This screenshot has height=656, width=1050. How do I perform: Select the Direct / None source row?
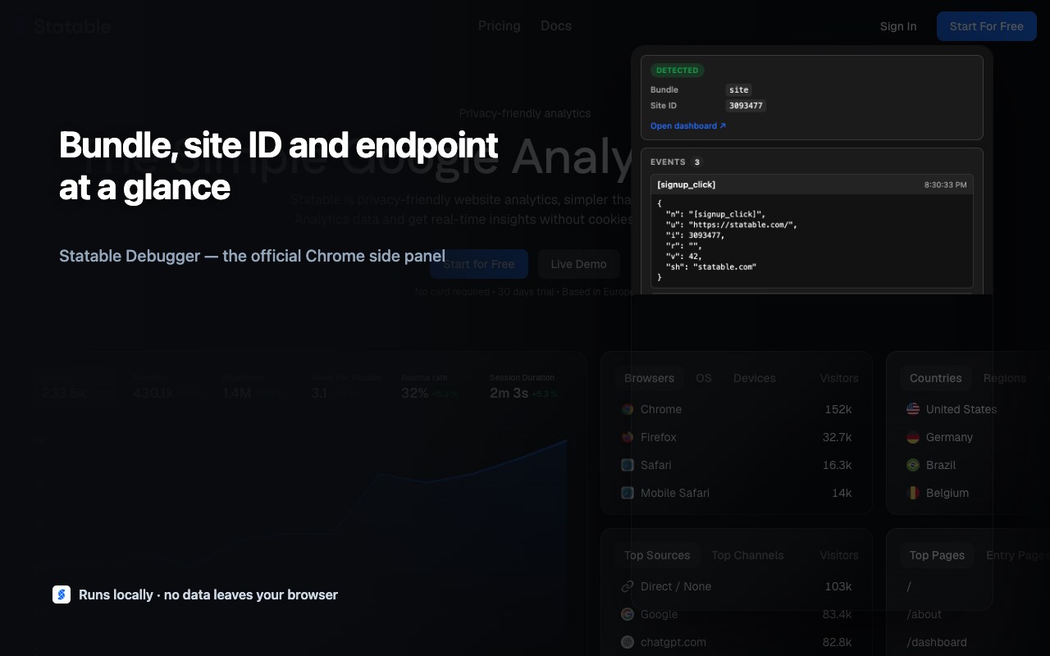pos(737,586)
